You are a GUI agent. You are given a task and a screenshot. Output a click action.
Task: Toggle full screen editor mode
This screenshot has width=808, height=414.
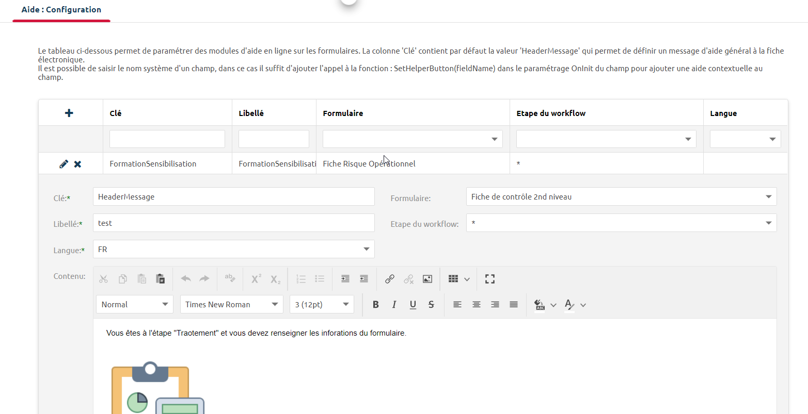pos(489,279)
